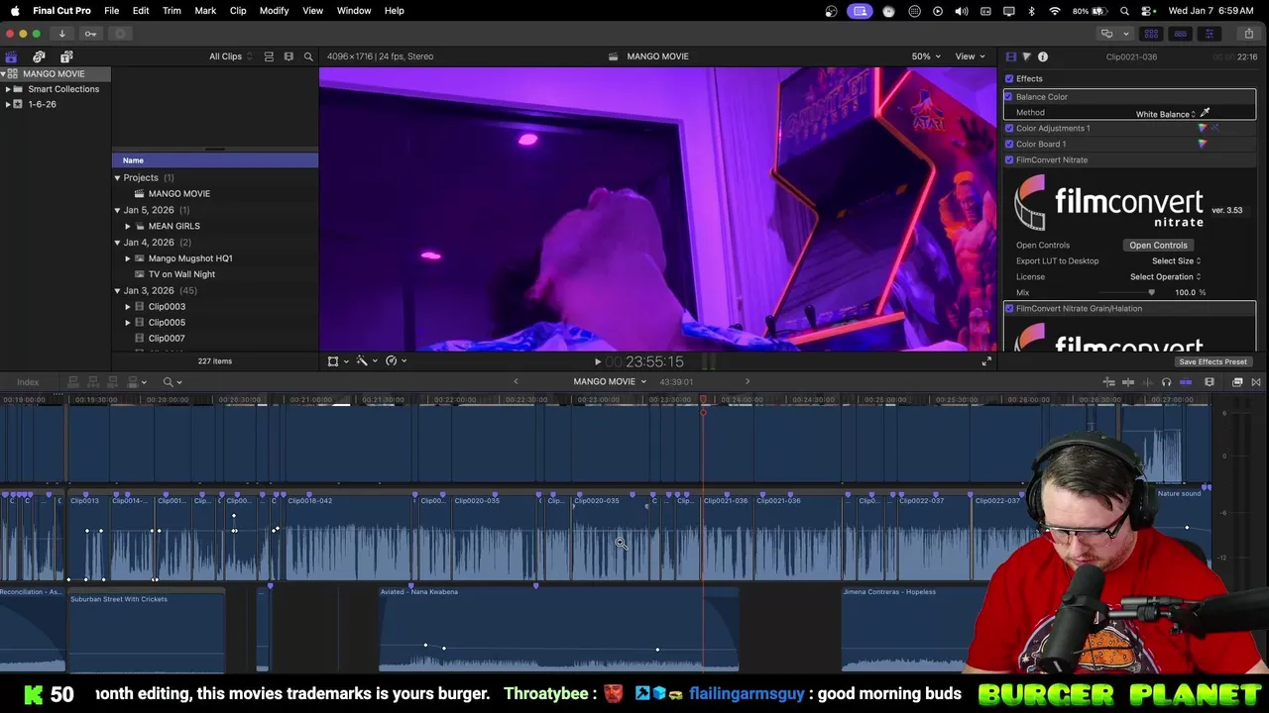Expand viewer to full screen

(986, 361)
